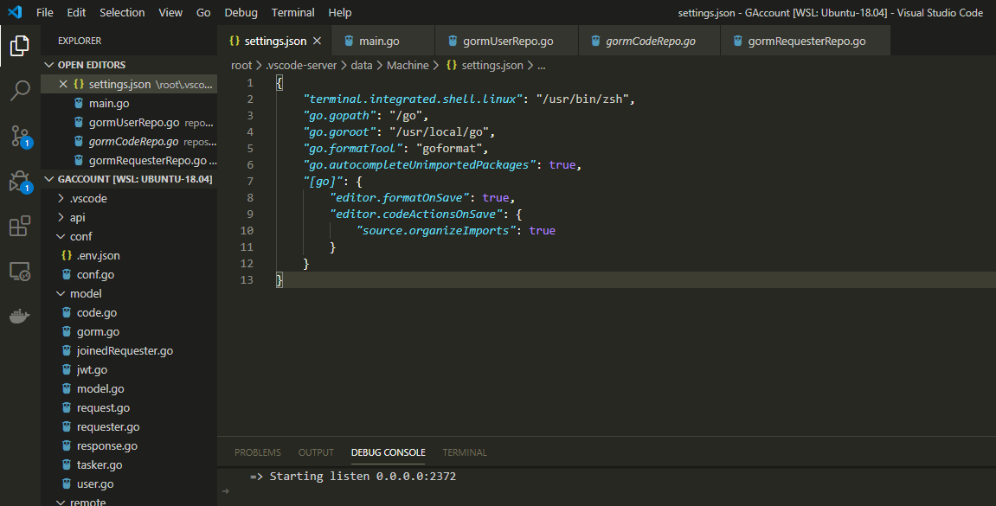Open the Remote Explorer view
The height and width of the screenshot is (506, 996).
point(21,271)
